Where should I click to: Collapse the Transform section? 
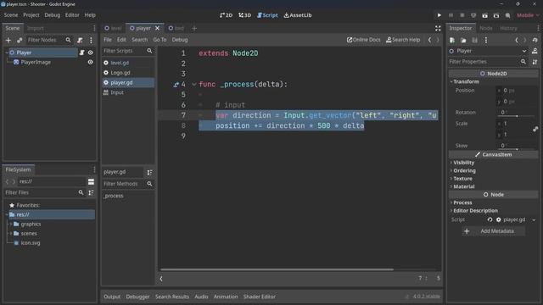click(466, 81)
